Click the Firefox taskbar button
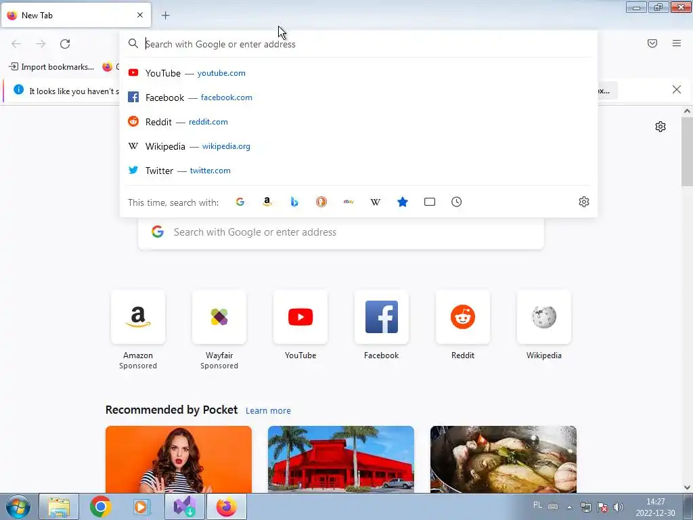The height and width of the screenshot is (520, 693). click(226, 506)
